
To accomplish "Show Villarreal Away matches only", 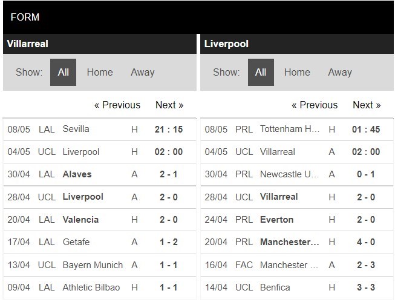I will [x=142, y=73].
